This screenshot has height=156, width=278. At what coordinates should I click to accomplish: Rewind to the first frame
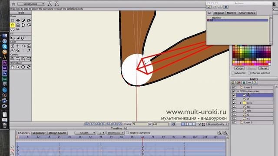(x=87, y=124)
